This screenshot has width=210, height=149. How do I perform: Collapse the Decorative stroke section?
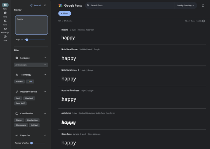pos(45,92)
